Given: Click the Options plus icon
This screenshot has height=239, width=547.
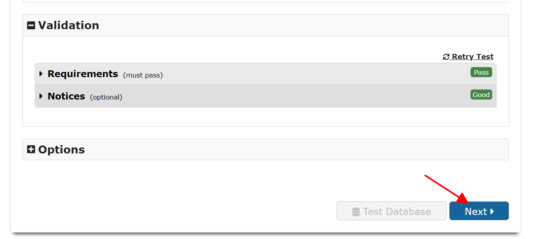Looking at the screenshot, I should tap(31, 149).
